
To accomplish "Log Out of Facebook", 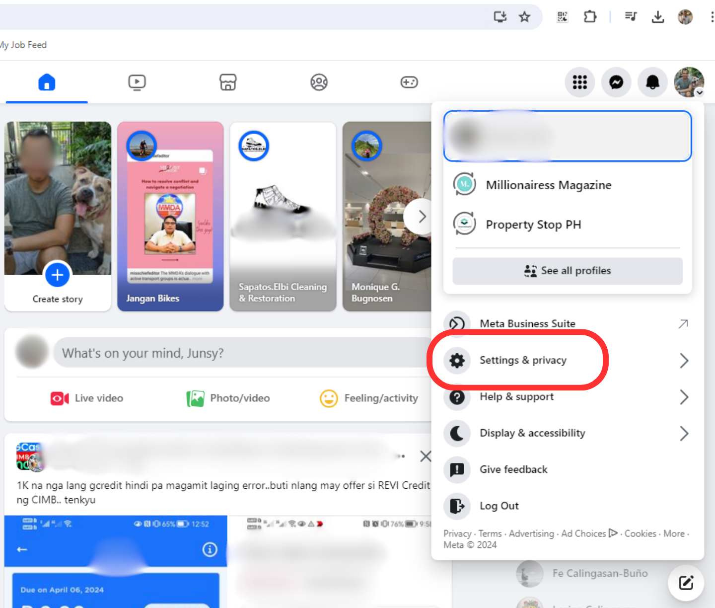I will [568, 506].
